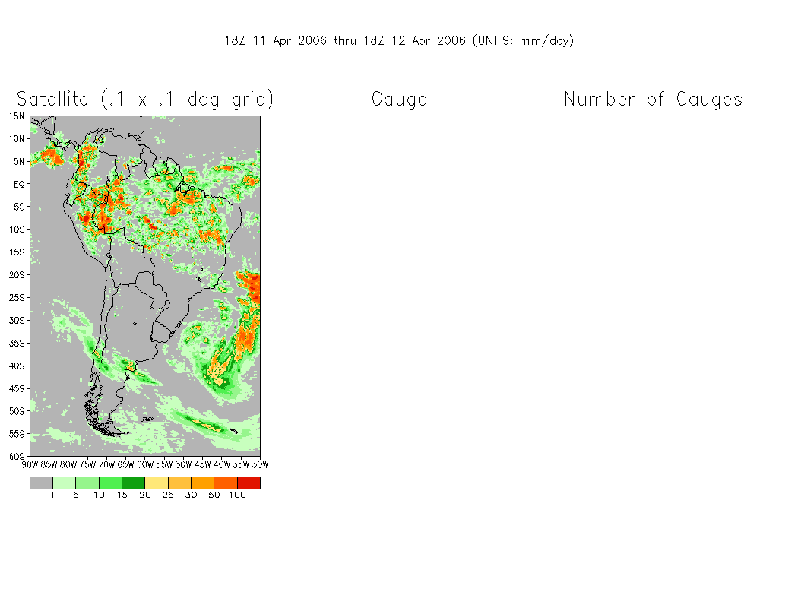Click the red legend swatch above 100

(249, 483)
